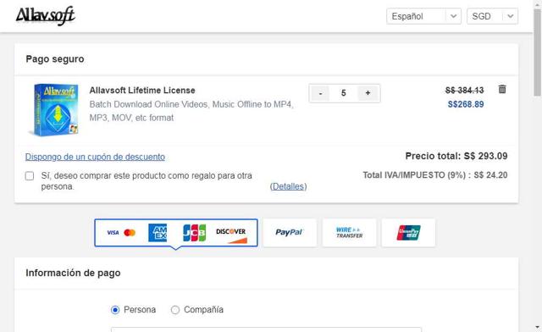Viewport: 542px width, 332px height.
Task: Click the Información de pago heading
Action: 73,274
